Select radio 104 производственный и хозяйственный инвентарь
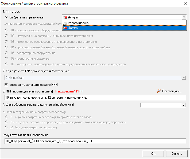 click(6, 47)
